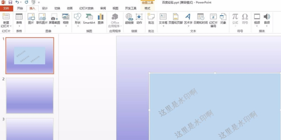The height and width of the screenshot is (140, 281).
Task: Open the 审阅 tab
Action: pyautogui.click(x=103, y=8)
